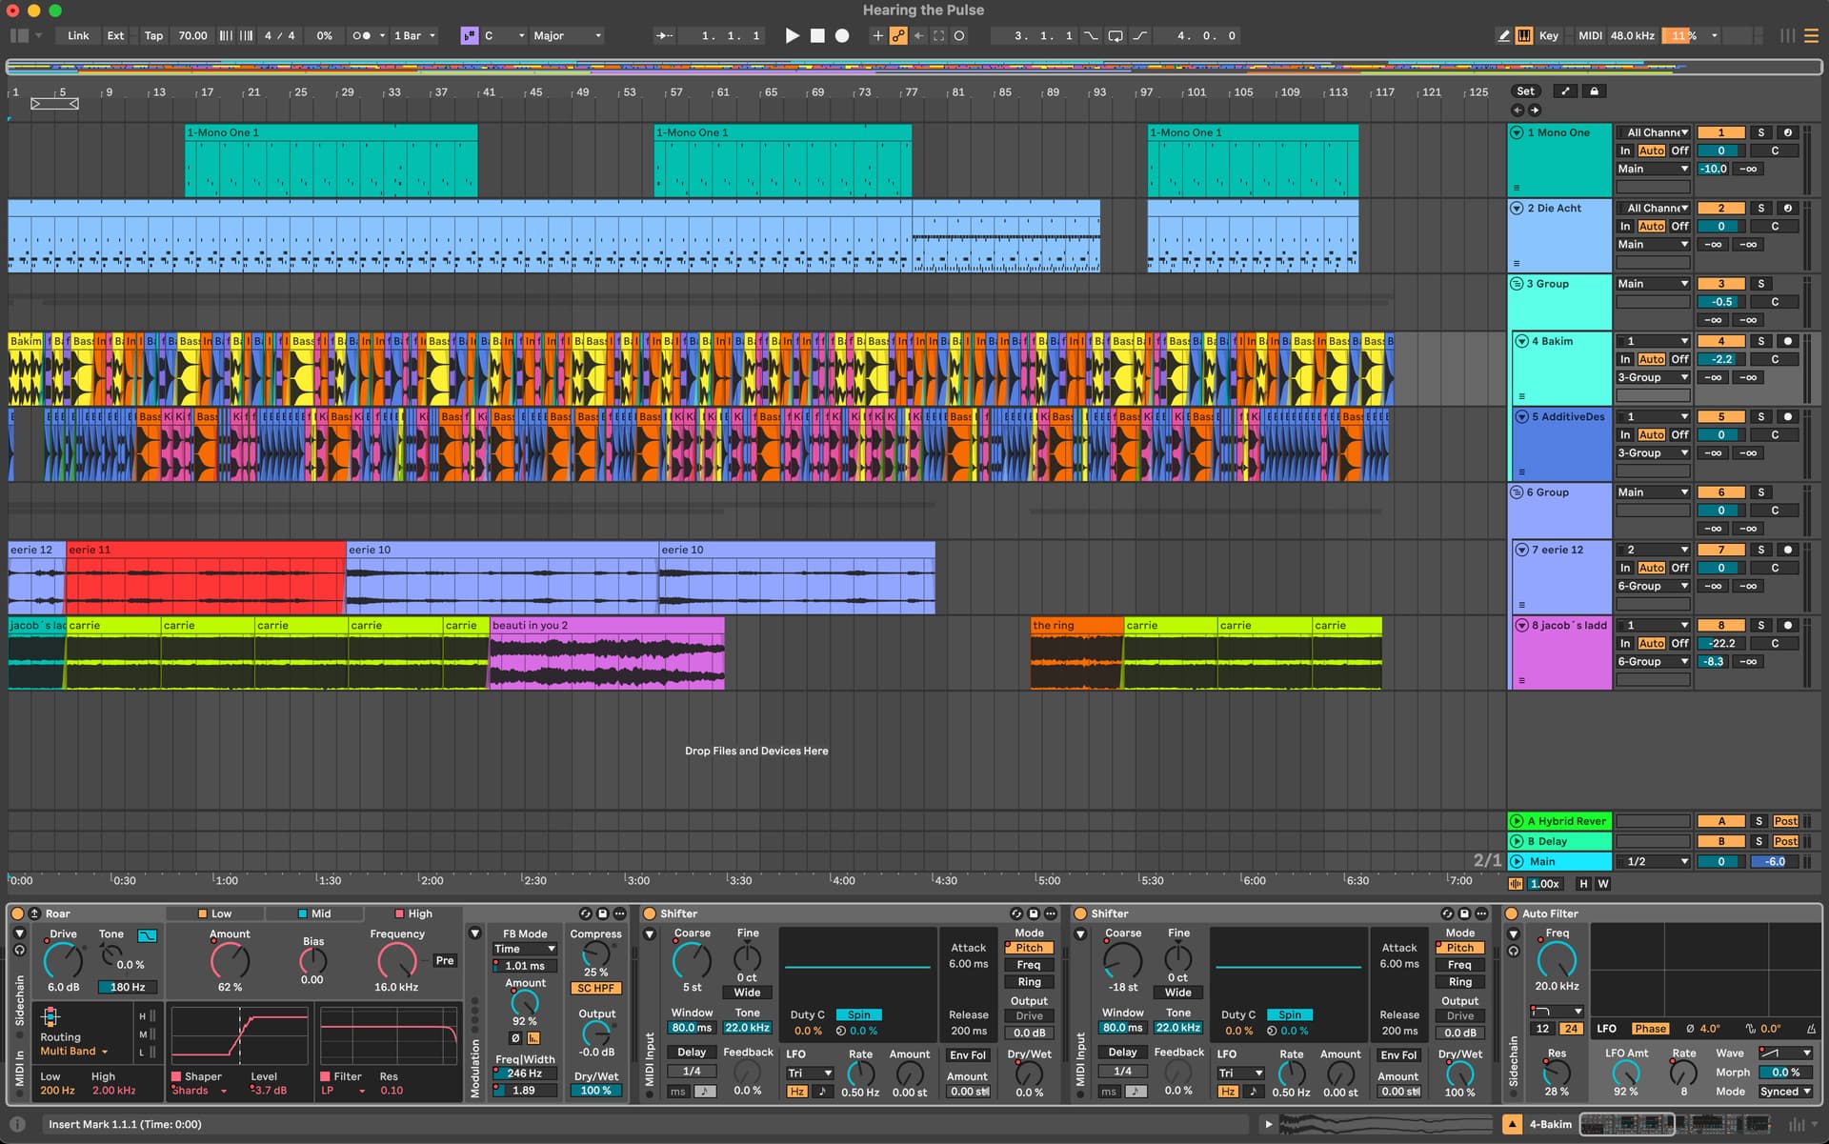Click the Arrangement Record button
The height and width of the screenshot is (1144, 1829).
click(842, 35)
